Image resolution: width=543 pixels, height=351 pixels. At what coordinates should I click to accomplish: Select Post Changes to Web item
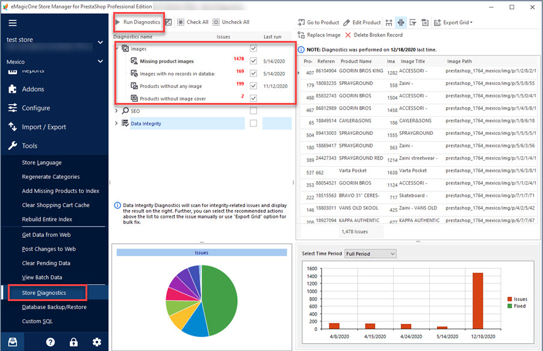(x=49, y=249)
